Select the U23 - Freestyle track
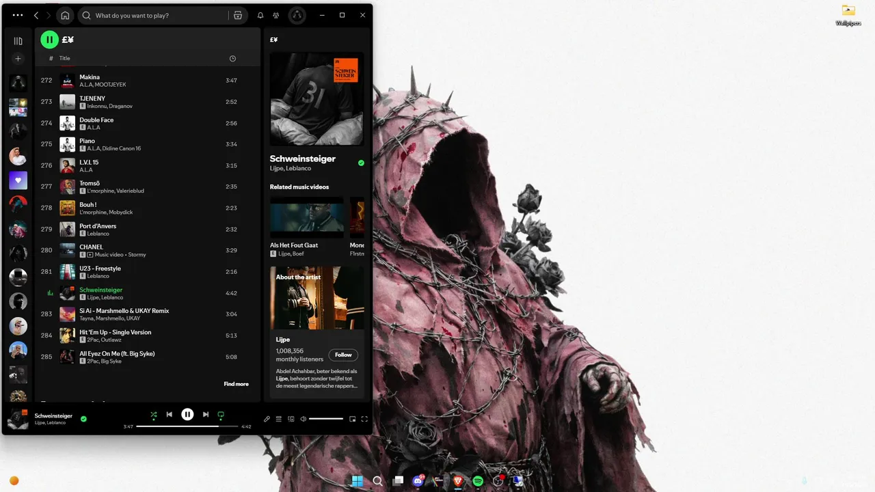 tap(148, 272)
